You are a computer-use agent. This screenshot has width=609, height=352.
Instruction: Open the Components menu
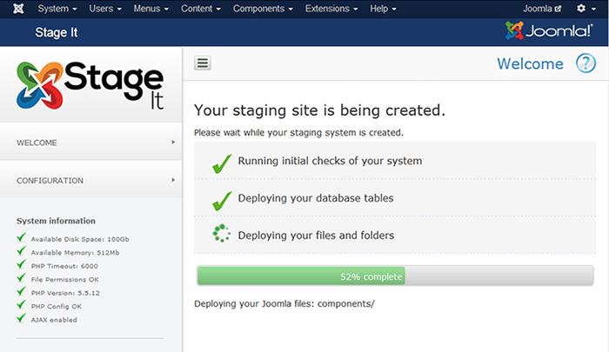click(x=263, y=9)
